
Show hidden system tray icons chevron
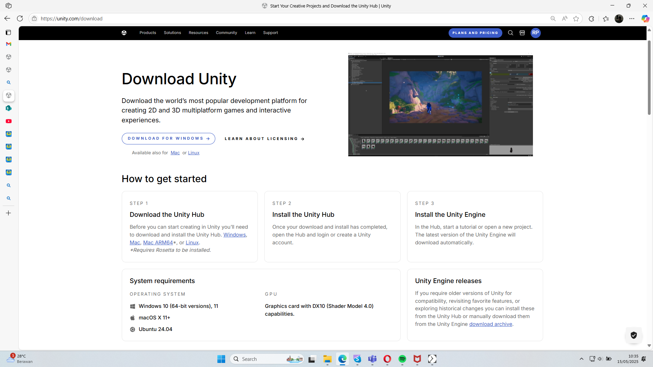(x=582, y=359)
